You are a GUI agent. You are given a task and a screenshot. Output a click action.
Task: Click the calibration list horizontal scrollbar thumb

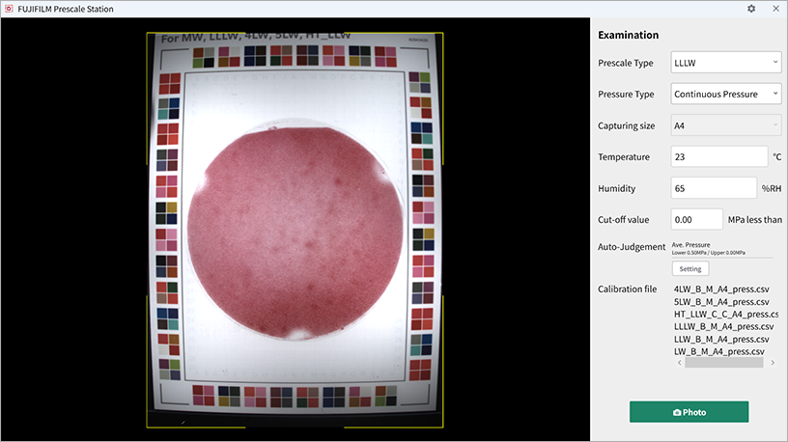[x=723, y=363]
